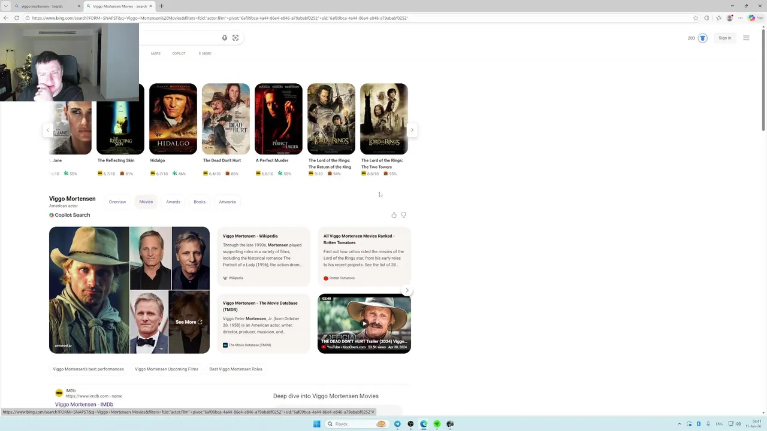Show previous movies in carousel

tap(47, 130)
